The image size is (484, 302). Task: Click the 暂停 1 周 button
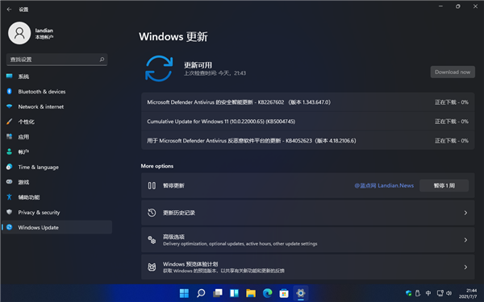tap(444, 185)
